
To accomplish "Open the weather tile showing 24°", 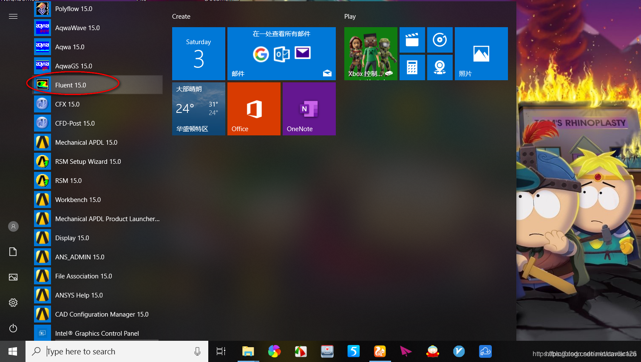I will (x=199, y=109).
